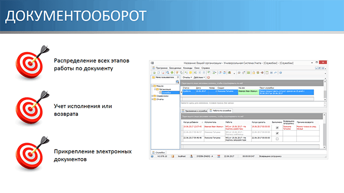344x193 pixels.
Task: Click the Модули folder icon in the tree
Action: point(155,86)
